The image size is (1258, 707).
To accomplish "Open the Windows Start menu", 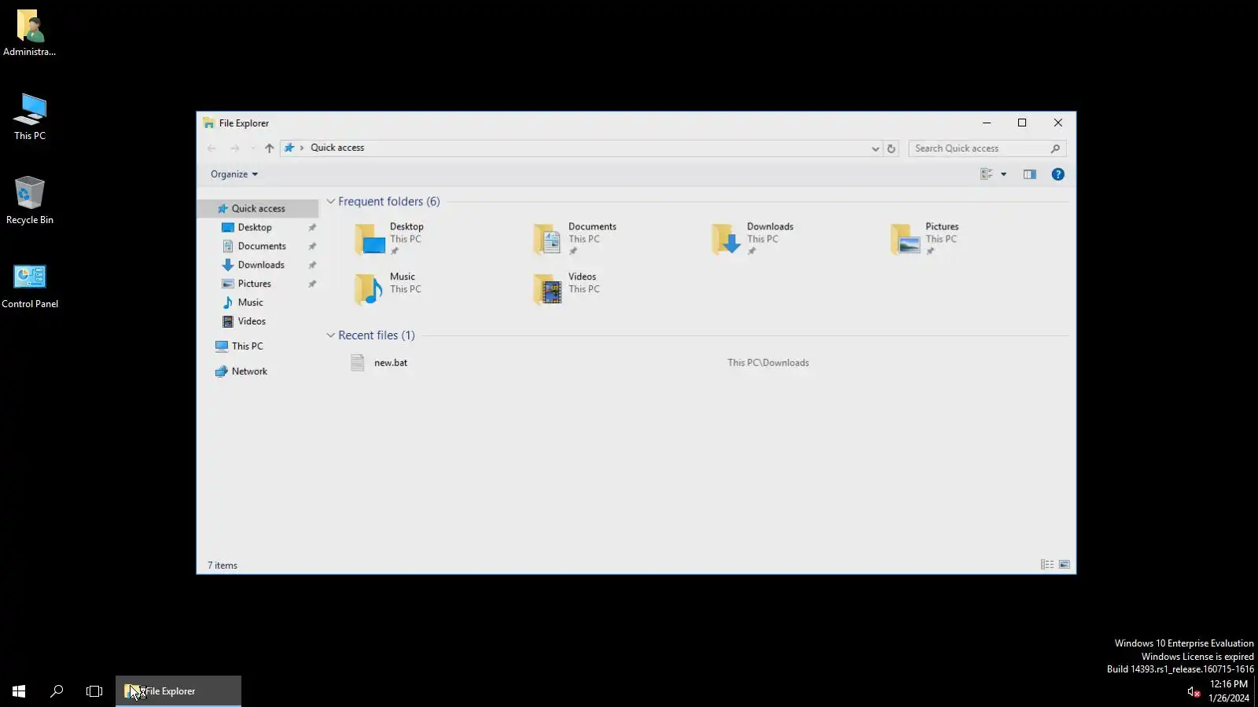I will coord(19,691).
